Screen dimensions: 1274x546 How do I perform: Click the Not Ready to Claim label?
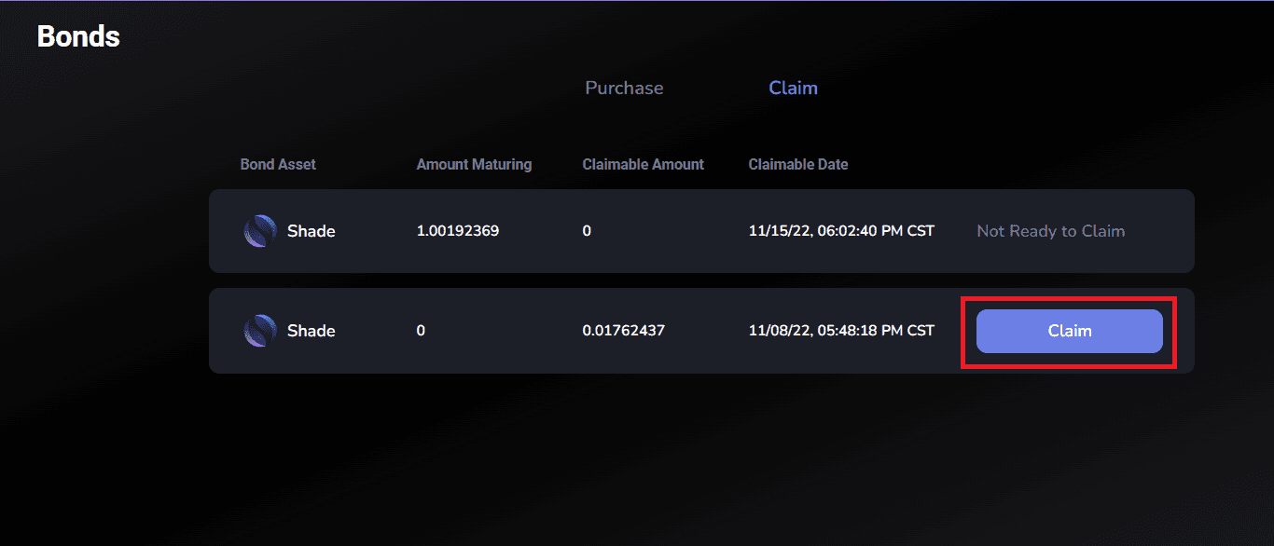tap(1050, 231)
